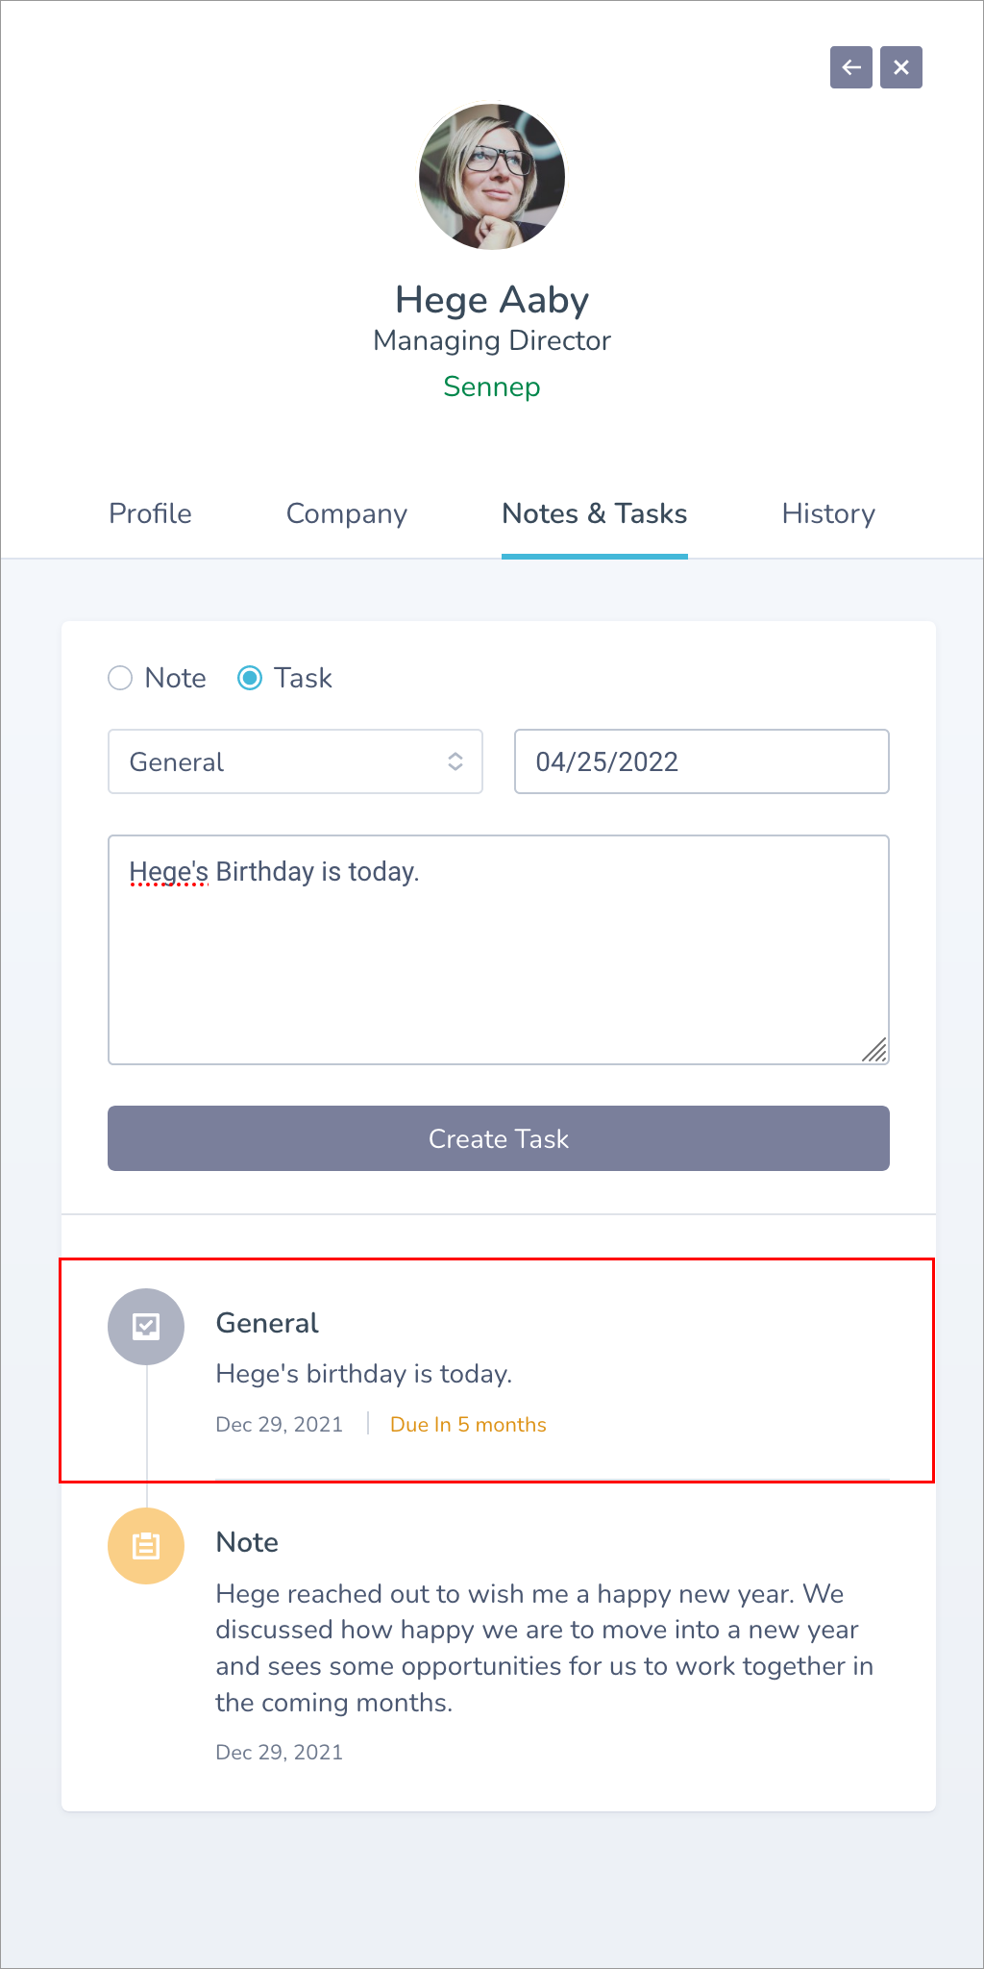
Task: Click the dropdown up-down chevron arrows
Action: click(455, 761)
